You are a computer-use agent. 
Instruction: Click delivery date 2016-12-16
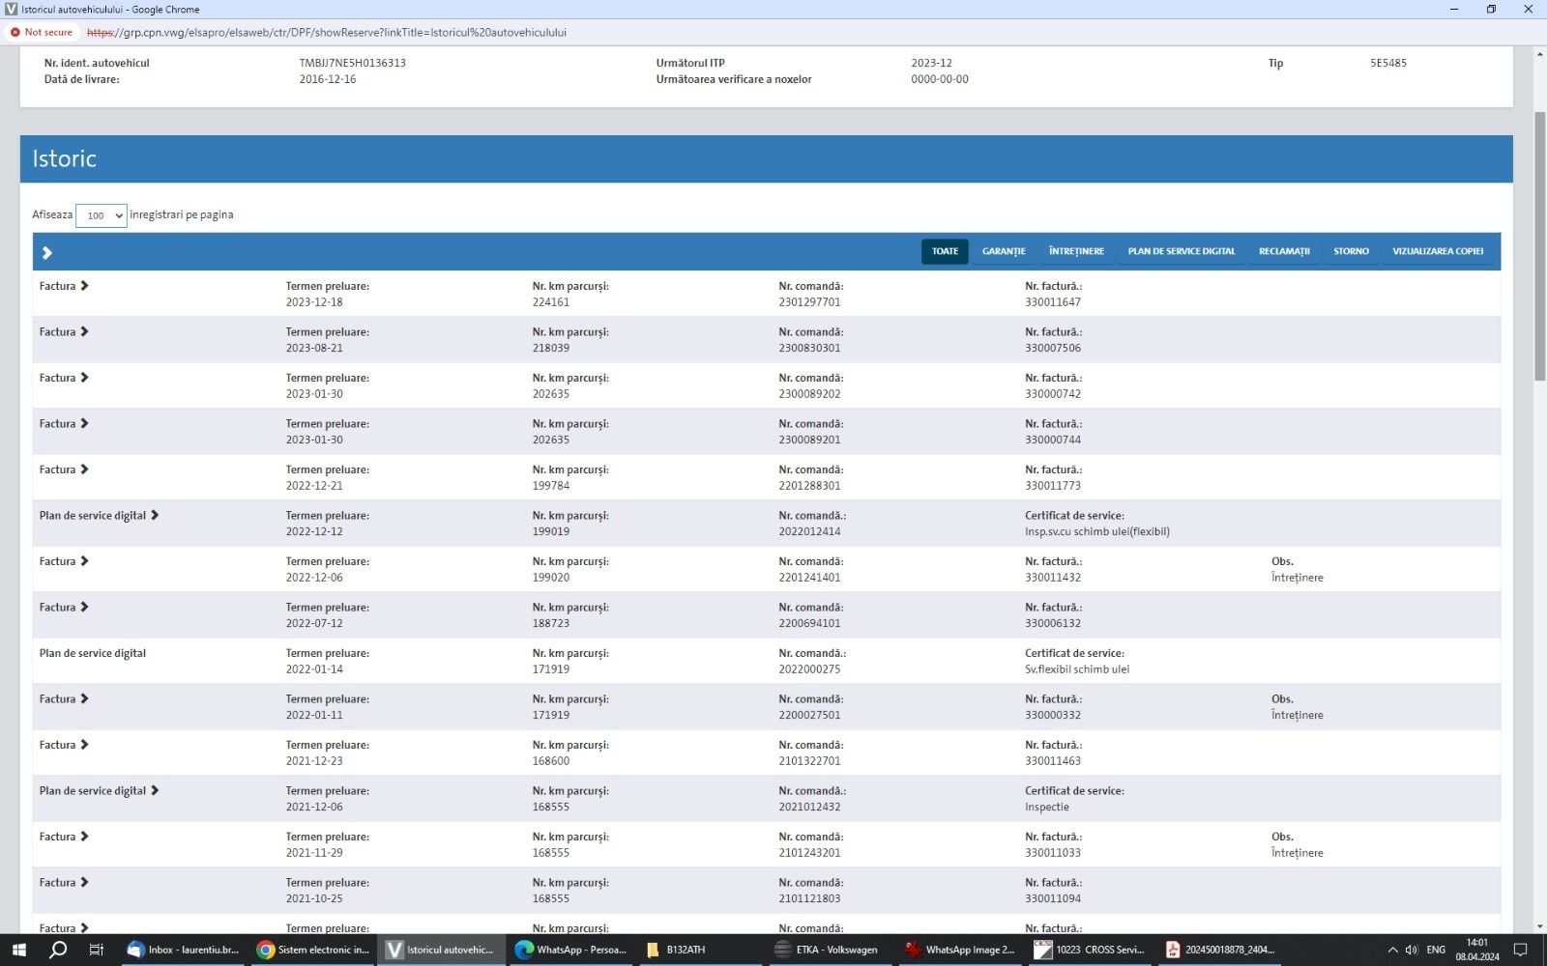(327, 79)
